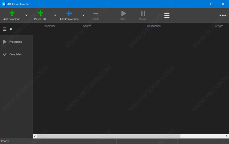Click the Paste URL plus icon
This screenshot has height=144, width=229.
click(40, 13)
